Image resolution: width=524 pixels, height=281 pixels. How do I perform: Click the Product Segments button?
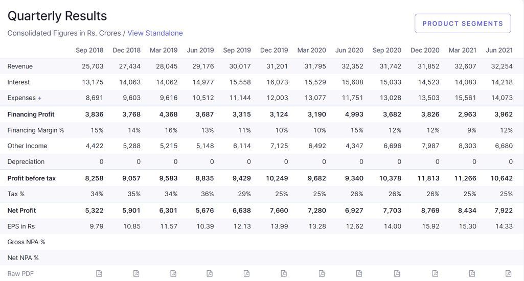point(463,24)
